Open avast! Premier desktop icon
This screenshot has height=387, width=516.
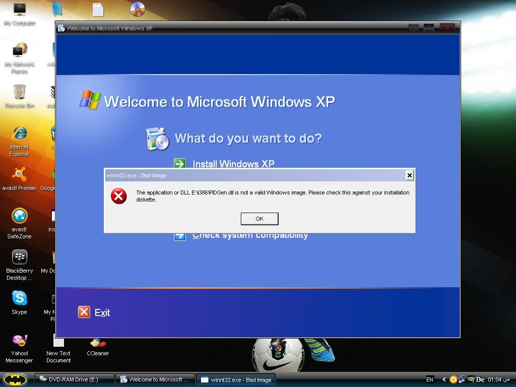click(x=20, y=179)
